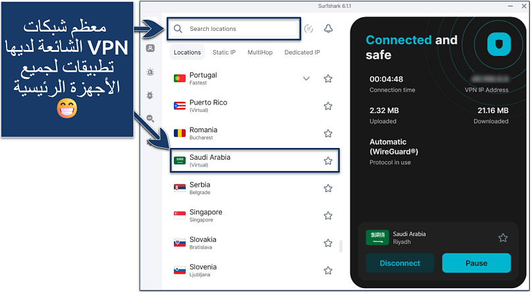The width and height of the screenshot is (531, 292).
Task: Click the Disconnect button
Action: point(400,263)
